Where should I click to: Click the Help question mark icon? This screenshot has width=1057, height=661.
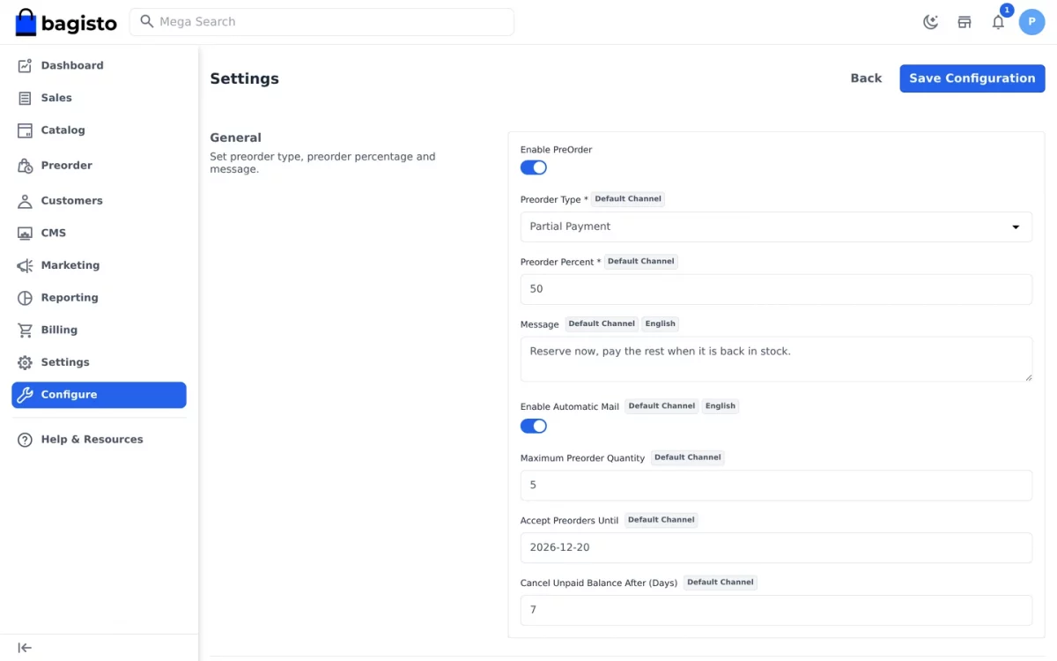25,440
